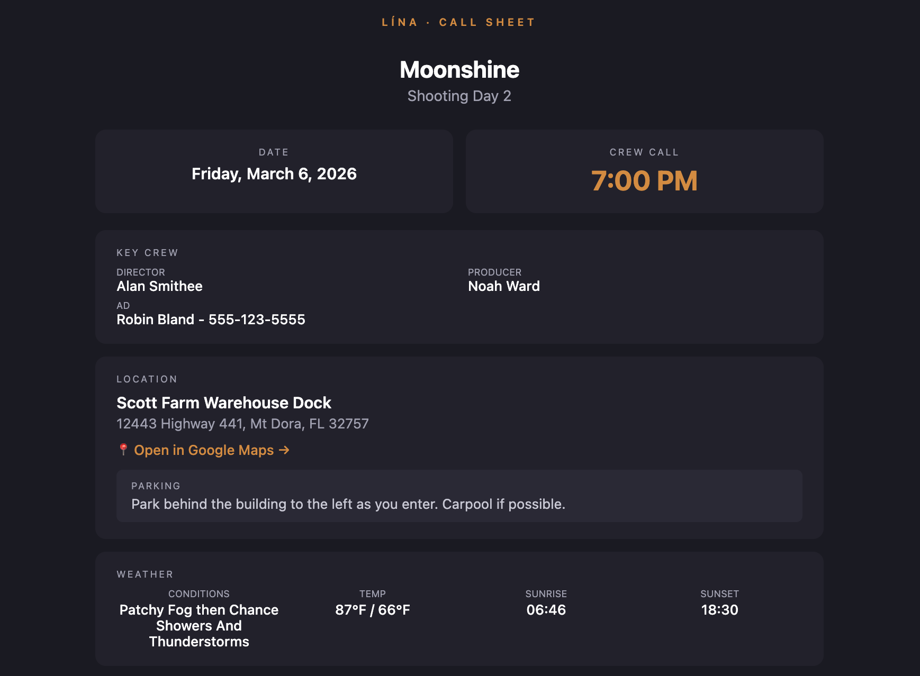Select the crew call time 7:00 PM
The width and height of the screenshot is (920, 676).
(x=644, y=181)
